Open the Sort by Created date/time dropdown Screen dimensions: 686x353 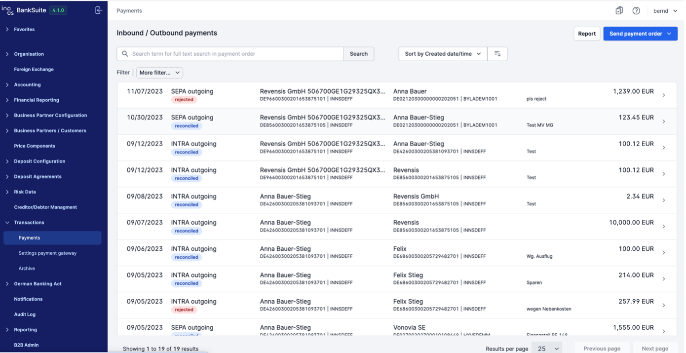coord(442,54)
